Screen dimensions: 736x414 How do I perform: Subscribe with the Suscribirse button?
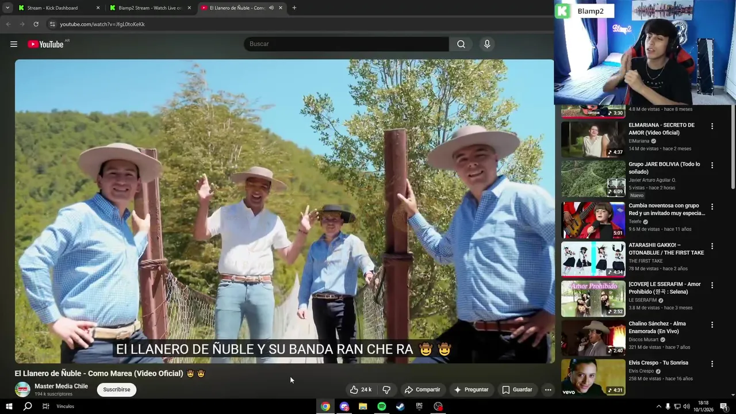tap(117, 390)
